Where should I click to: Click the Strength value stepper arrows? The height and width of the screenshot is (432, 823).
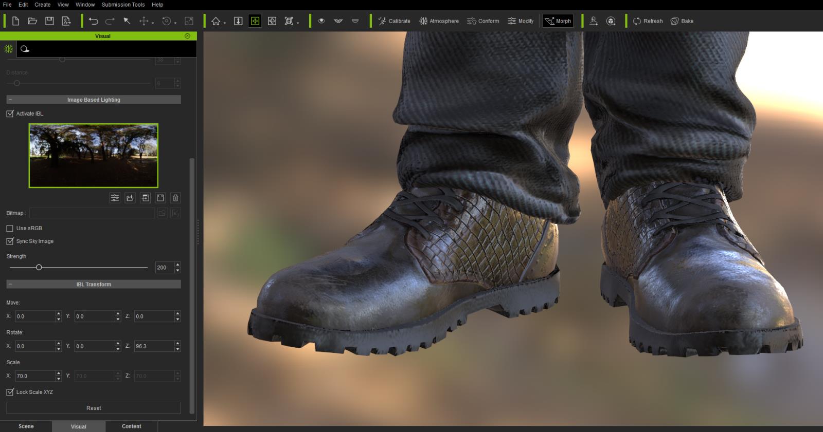(x=177, y=268)
